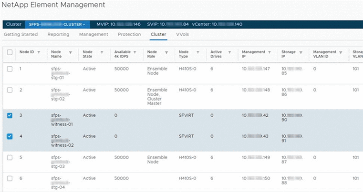Image resolution: width=363 pixels, height=192 pixels.
Task: Open the Node Name column filter
Action: (x=71, y=52)
